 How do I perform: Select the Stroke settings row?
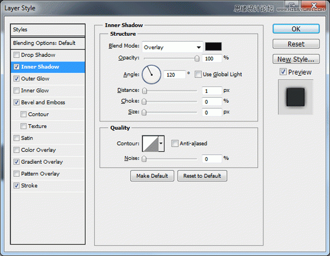(x=48, y=186)
